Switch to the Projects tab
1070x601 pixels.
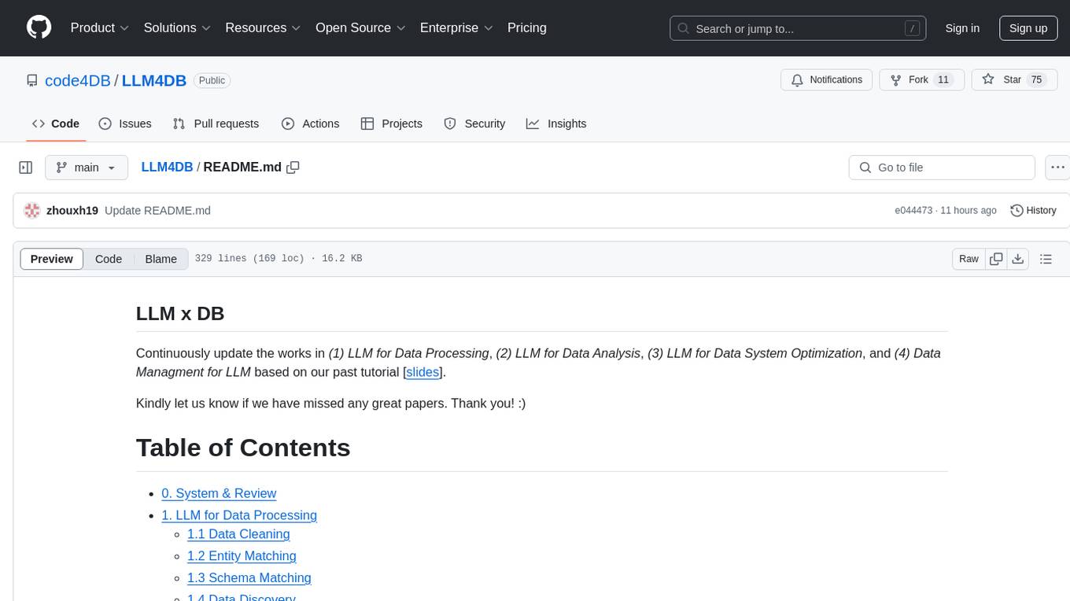click(392, 124)
